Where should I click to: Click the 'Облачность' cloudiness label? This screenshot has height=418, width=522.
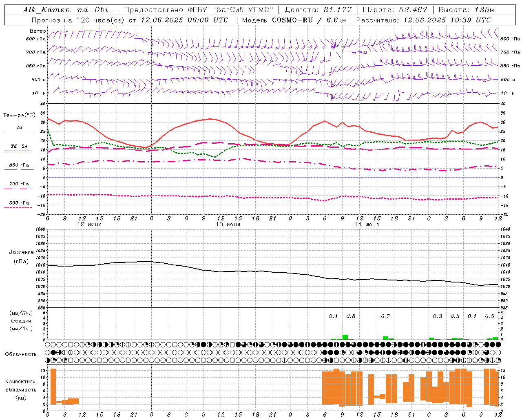tap(21, 354)
